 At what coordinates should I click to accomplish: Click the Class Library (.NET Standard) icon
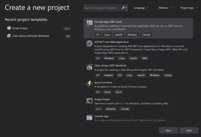[x=89, y=67]
